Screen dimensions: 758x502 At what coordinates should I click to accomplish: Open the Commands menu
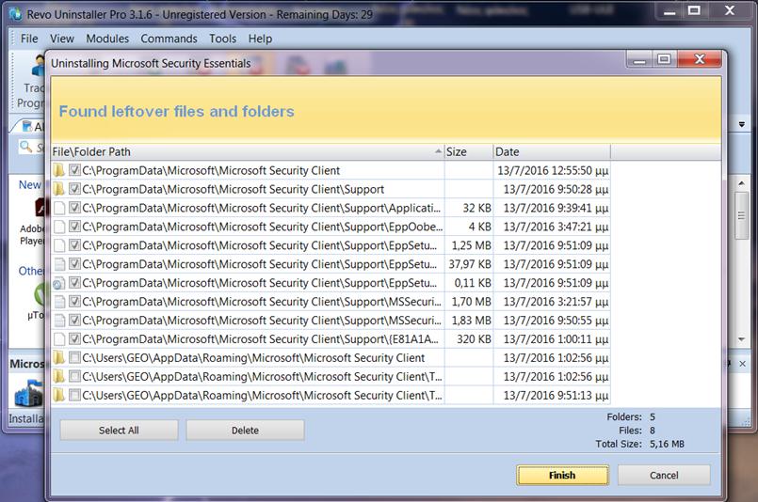pyautogui.click(x=169, y=39)
